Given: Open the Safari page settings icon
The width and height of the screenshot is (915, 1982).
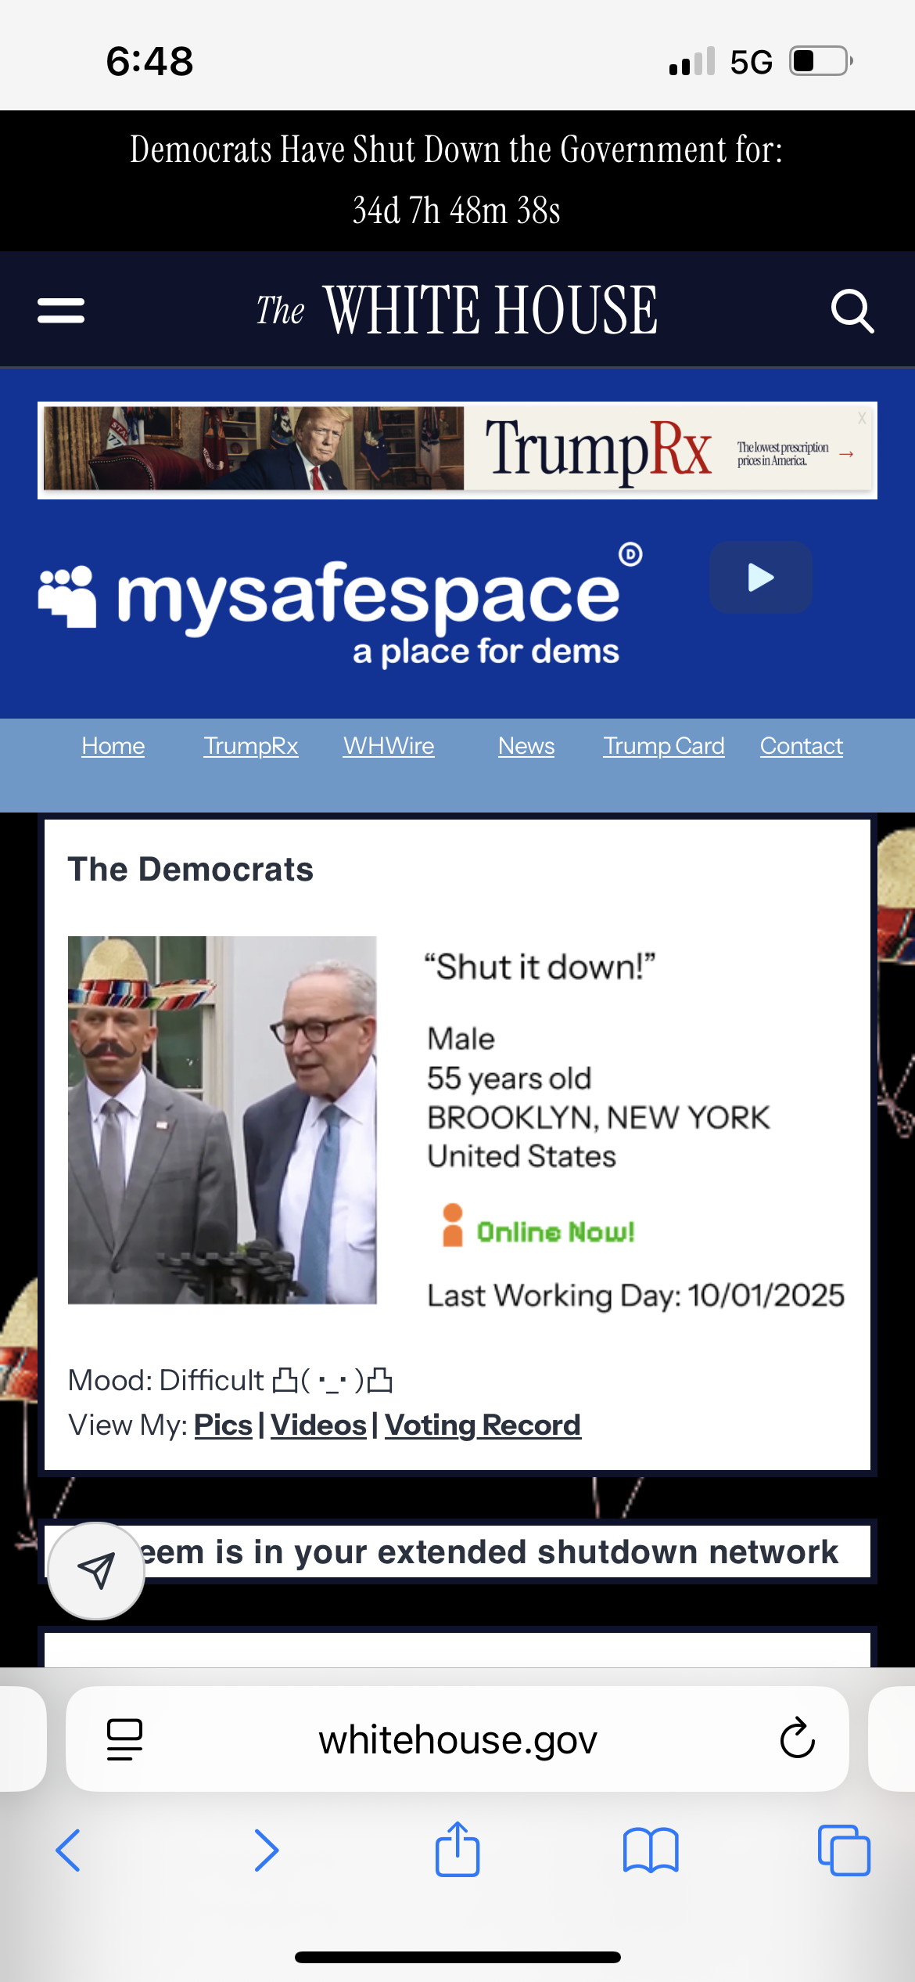Looking at the screenshot, I should click(x=124, y=1739).
